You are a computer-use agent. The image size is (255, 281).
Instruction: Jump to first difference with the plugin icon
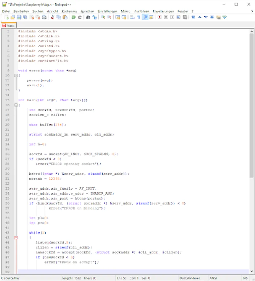point(193,17)
